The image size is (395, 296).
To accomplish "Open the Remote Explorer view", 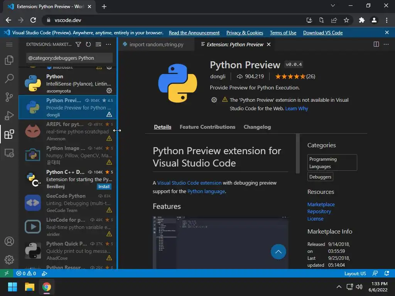I will (9, 153).
